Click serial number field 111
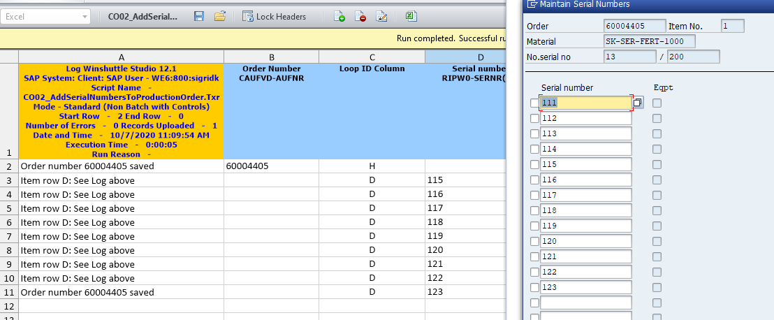The image size is (774, 320). coord(586,103)
